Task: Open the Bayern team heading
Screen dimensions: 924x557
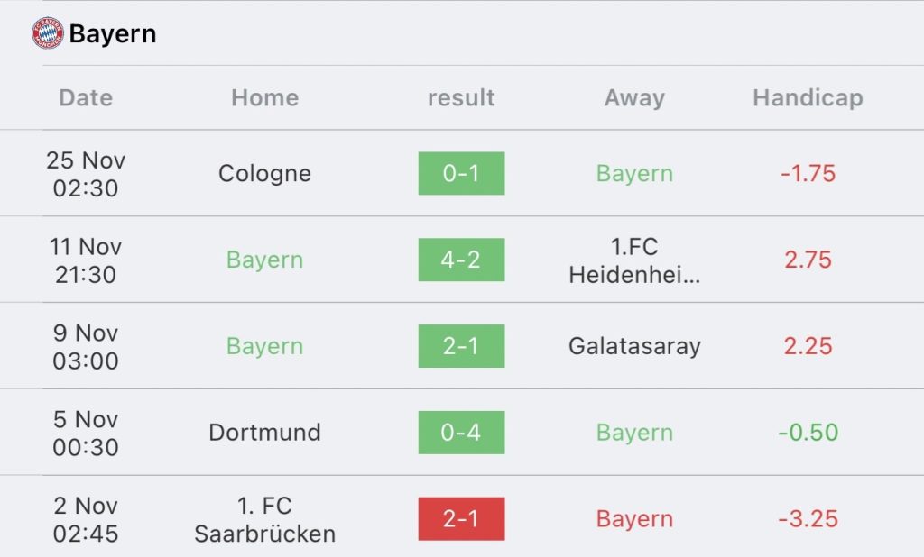Action: [113, 33]
